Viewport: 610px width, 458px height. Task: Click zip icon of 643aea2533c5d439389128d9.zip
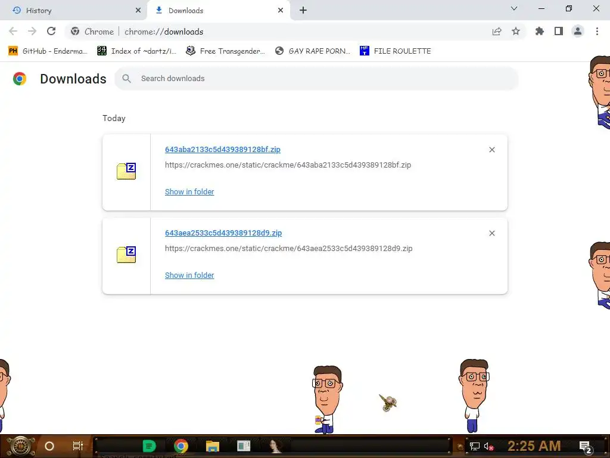pos(126,255)
